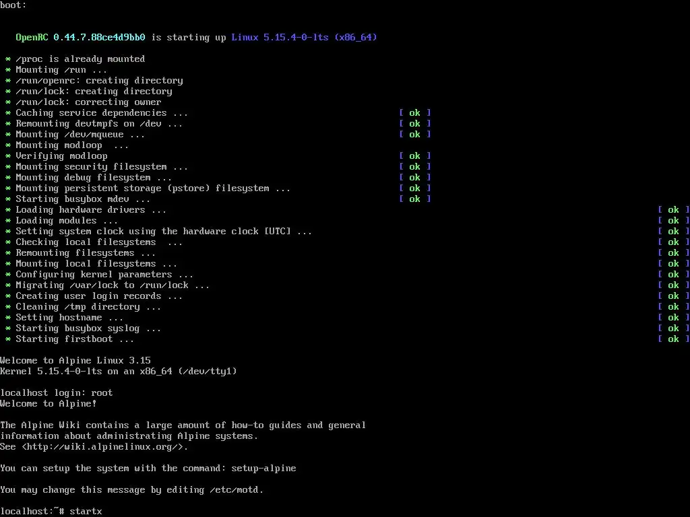Screen dimensions: 690x517
Task: Click 'Migrating /var/lock to /run/lock' line
Action: 113,285
